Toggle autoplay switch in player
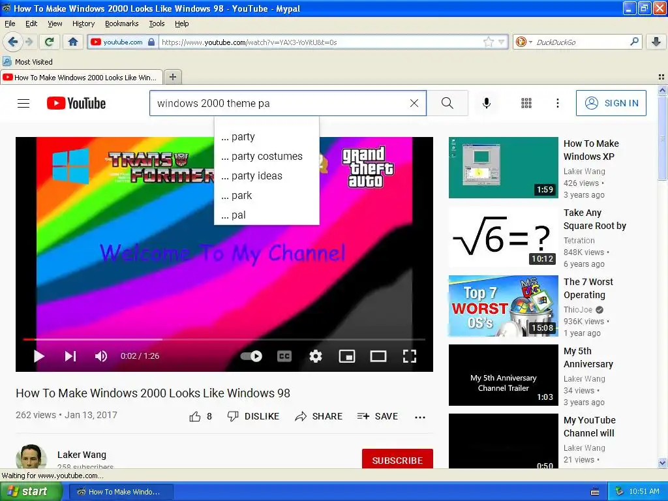Viewport: 668px width, 501px height. coord(251,356)
